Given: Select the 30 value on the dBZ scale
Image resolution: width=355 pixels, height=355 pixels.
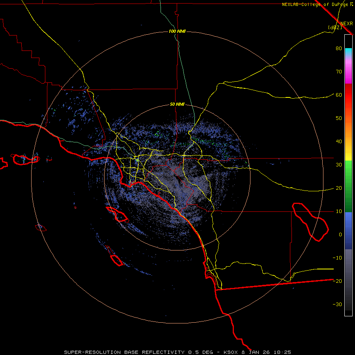Looking at the screenshot, I should [339, 165].
